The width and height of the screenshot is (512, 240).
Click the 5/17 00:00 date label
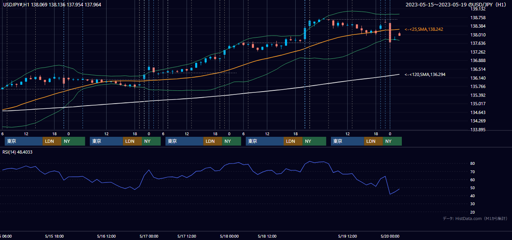(149, 236)
